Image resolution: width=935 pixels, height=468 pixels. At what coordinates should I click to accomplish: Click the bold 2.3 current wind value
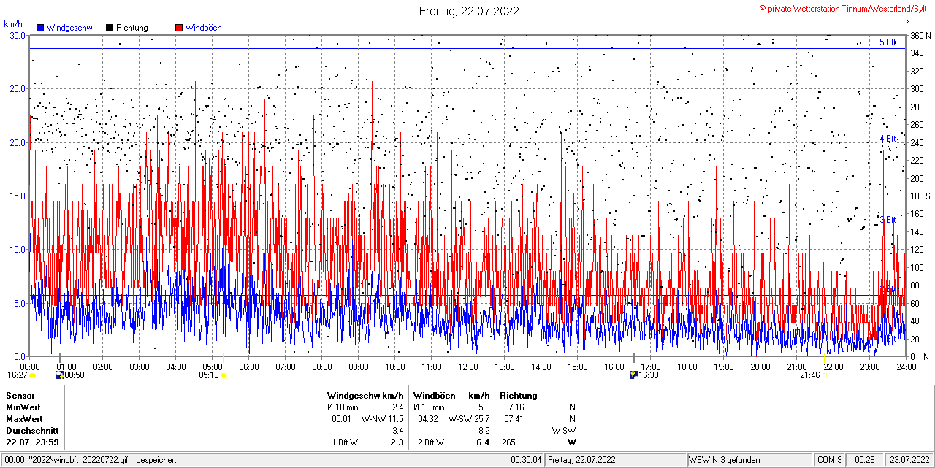tap(397, 442)
